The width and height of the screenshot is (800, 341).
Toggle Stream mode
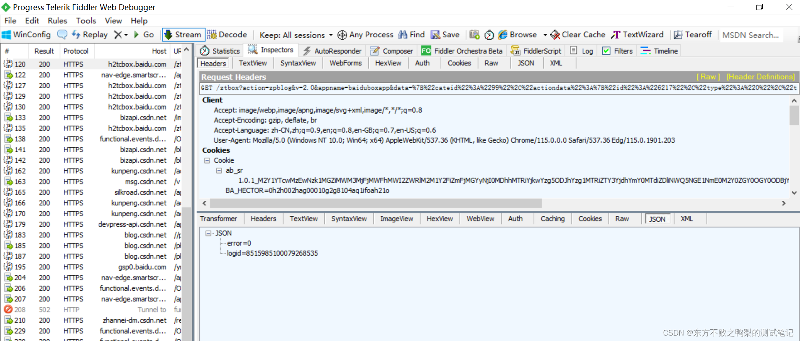tap(183, 35)
